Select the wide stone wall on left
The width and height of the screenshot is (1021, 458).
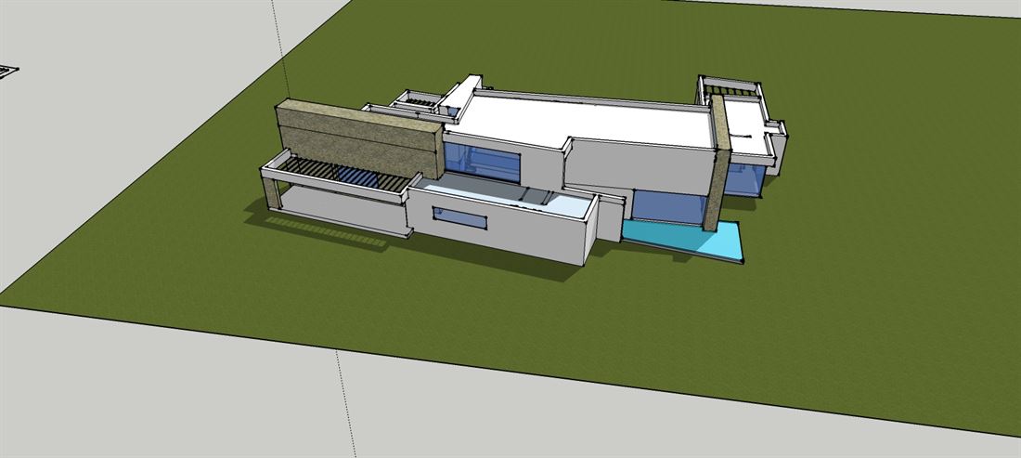coord(359,138)
